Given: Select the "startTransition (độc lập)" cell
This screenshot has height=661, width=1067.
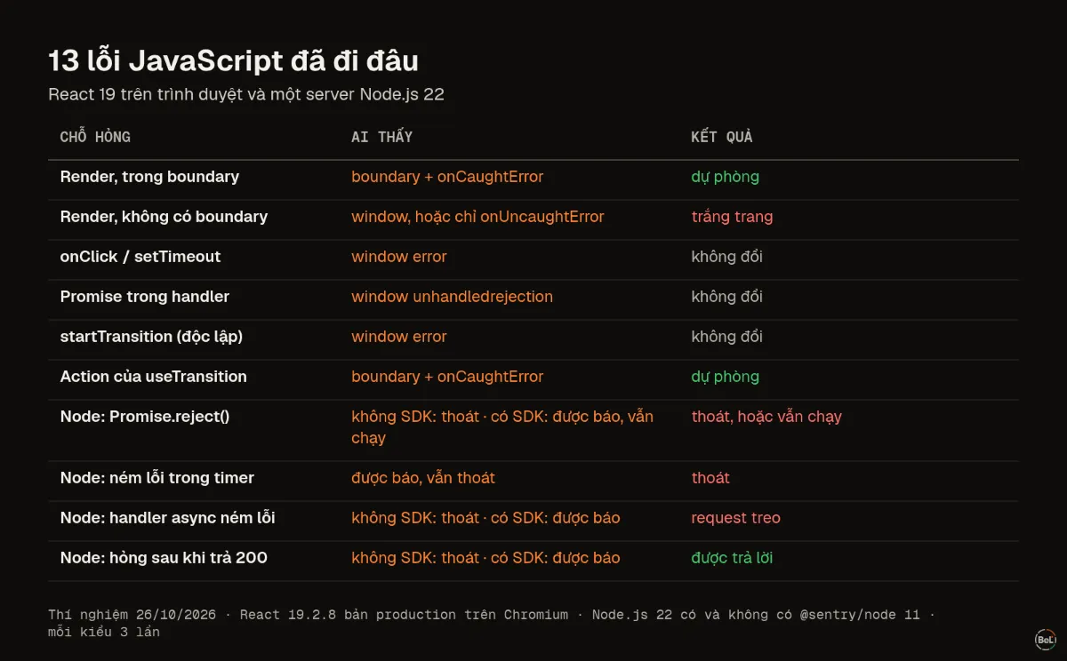Looking at the screenshot, I should coord(151,337).
